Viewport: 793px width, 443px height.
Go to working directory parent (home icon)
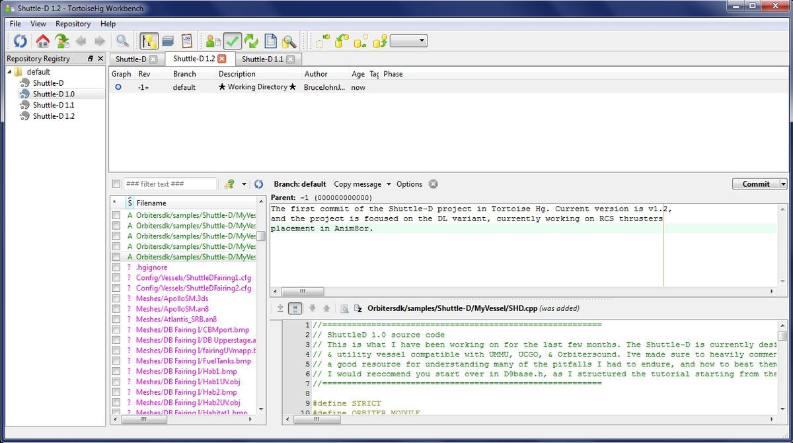pyautogui.click(x=43, y=41)
